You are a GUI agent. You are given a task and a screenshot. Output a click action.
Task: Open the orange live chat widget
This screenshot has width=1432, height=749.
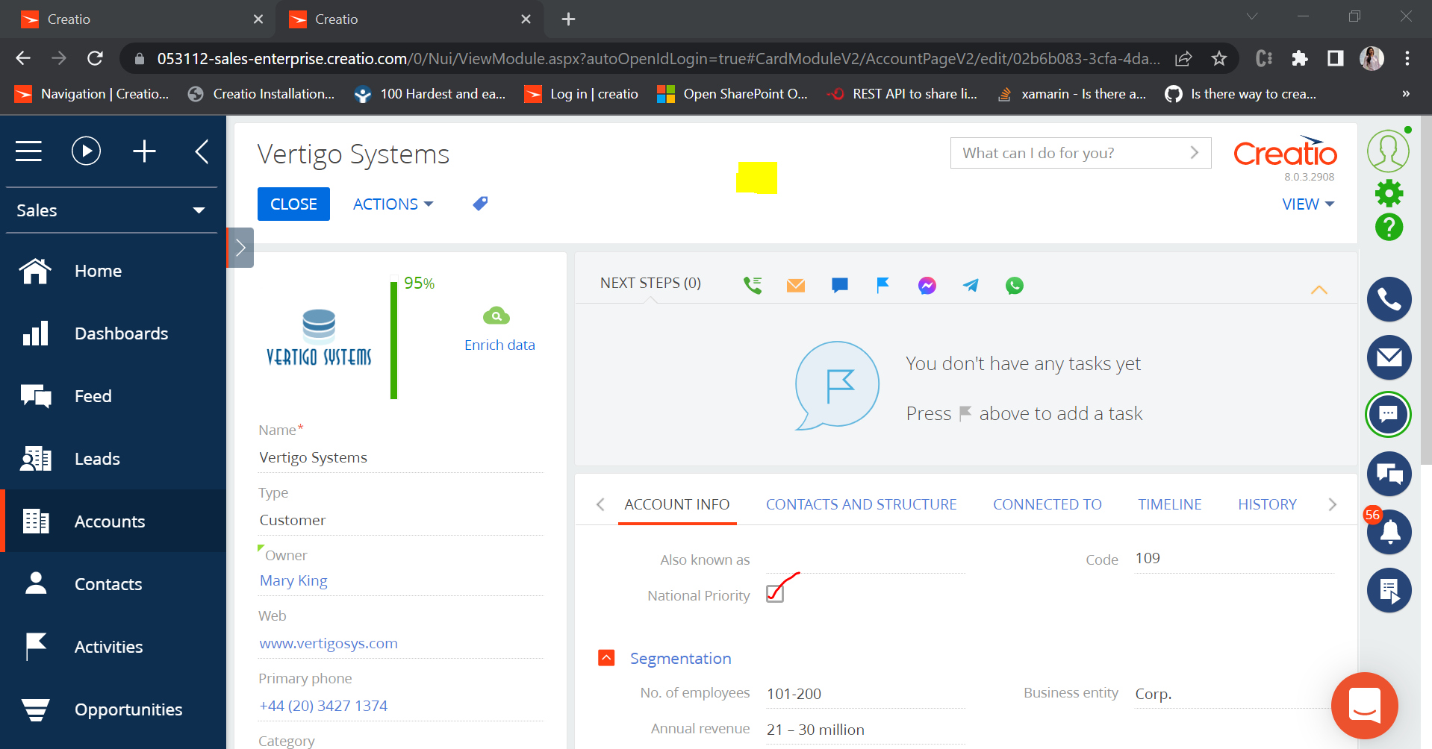click(x=1365, y=706)
